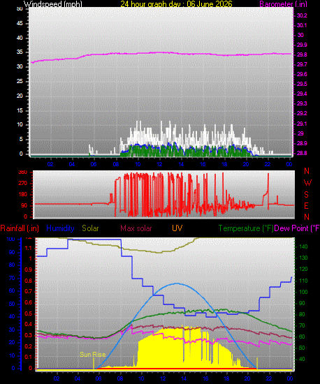Click the yellow sunset marker line near 21
320x384 pixels.
pyautogui.click(x=257, y=363)
